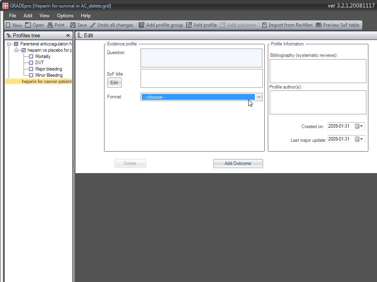This screenshot has height=282, width=377.
Task: Collapse the Profiles tree panel with chevrons
Action: coord(68,36)
